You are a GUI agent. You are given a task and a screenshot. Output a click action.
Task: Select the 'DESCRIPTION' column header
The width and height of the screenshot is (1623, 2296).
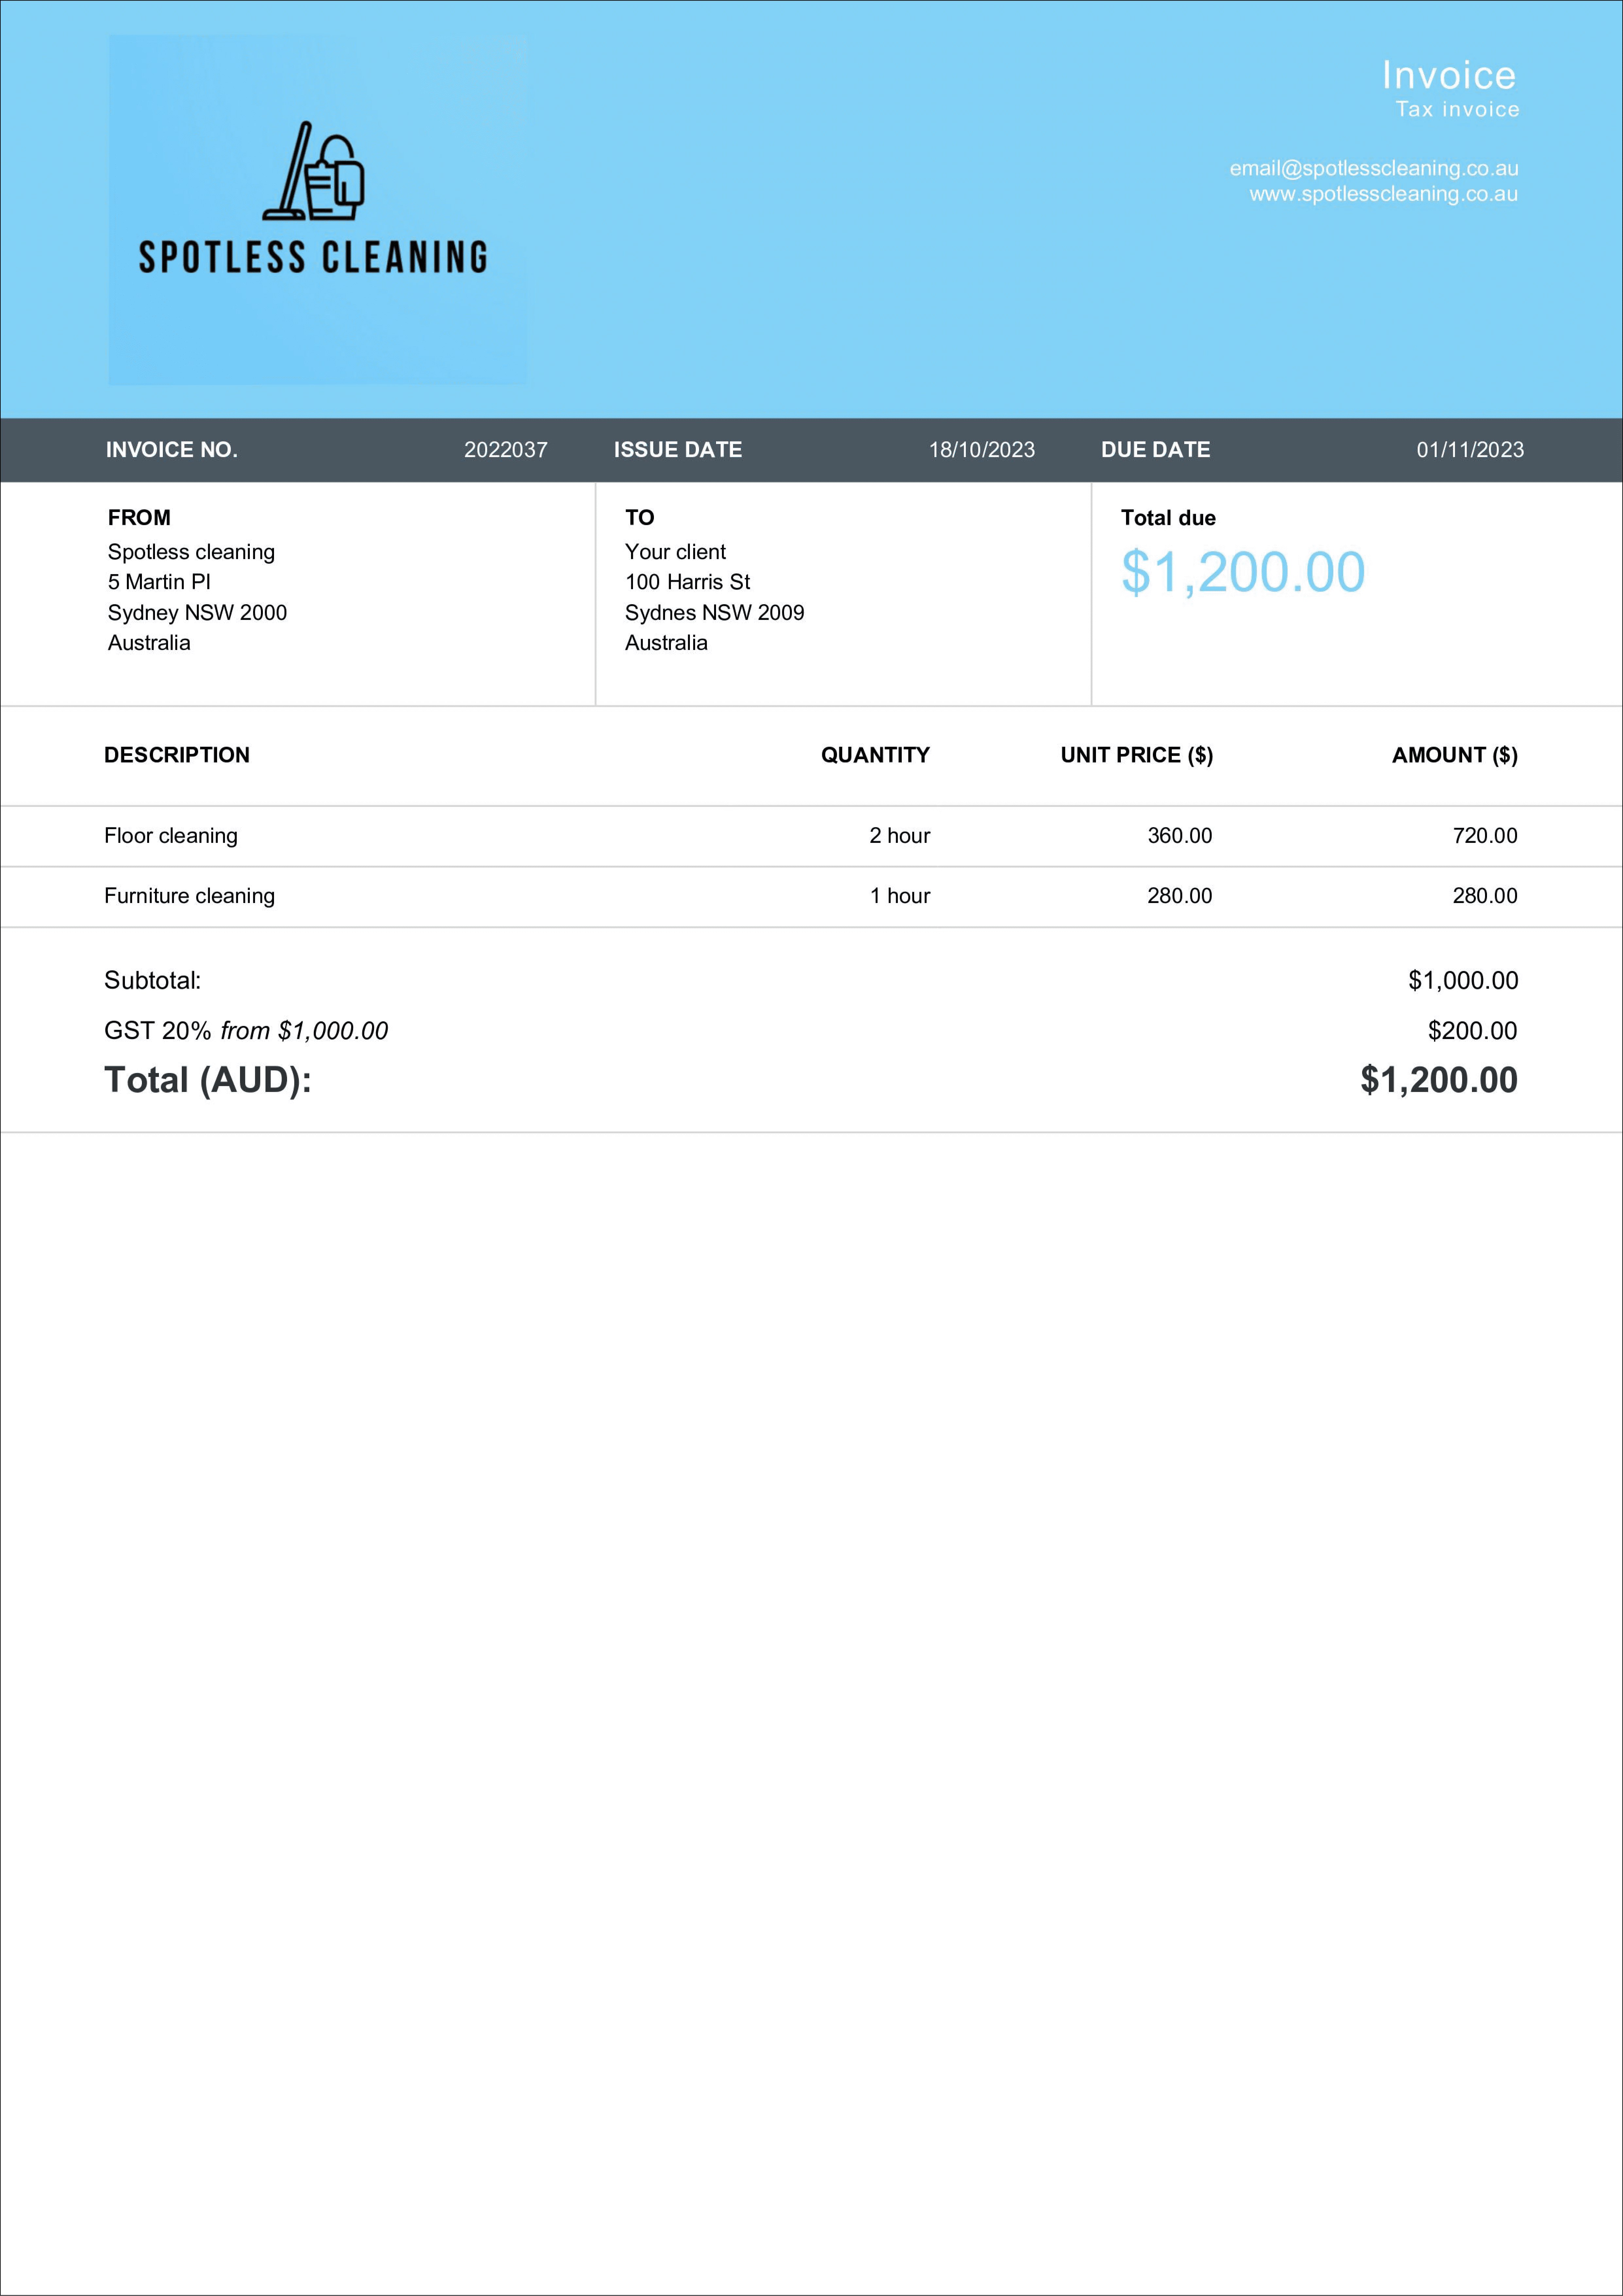pos(177,755)
